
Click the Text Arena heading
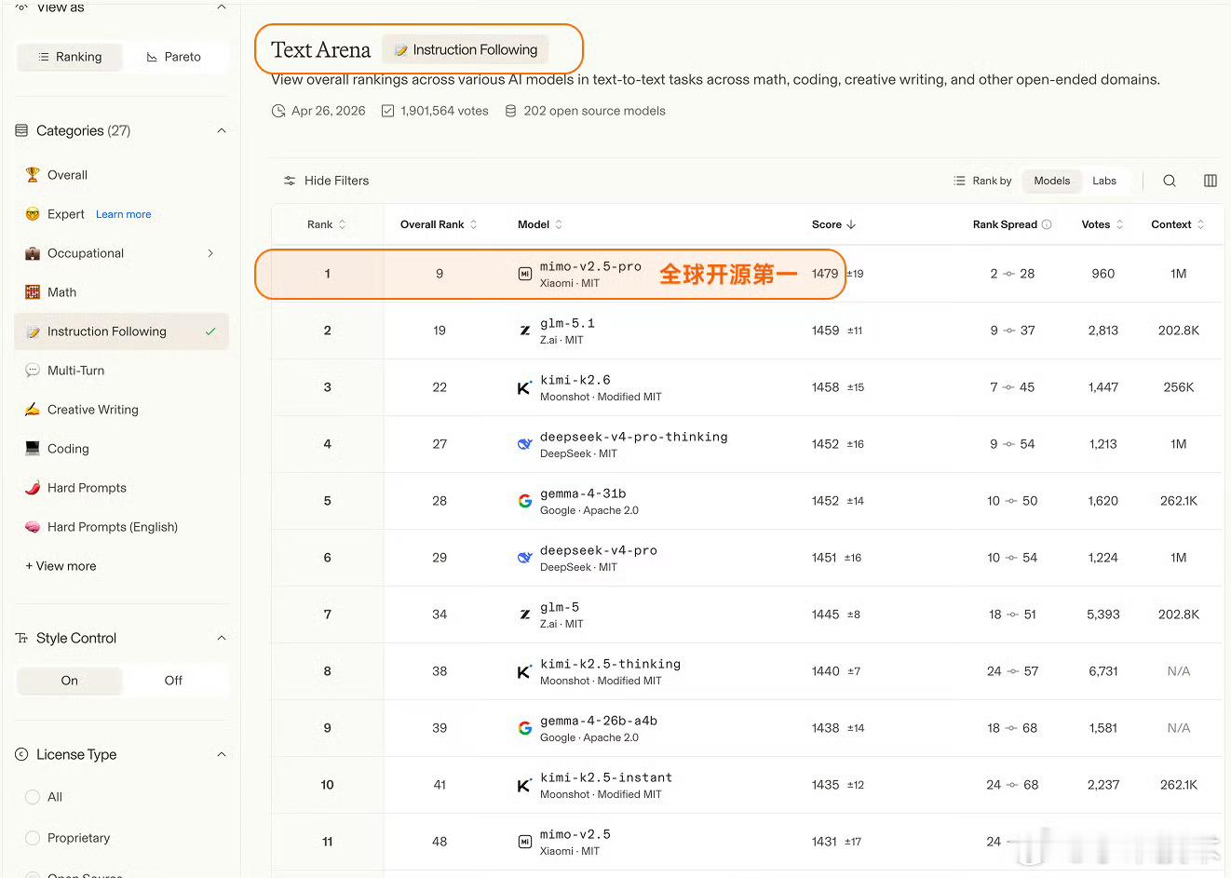coord(321,49)
